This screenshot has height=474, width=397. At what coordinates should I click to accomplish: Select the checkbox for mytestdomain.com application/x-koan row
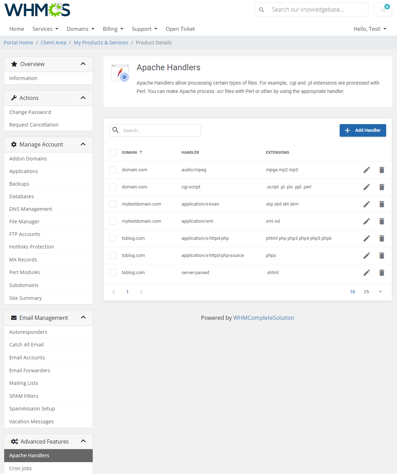coord(113,204)
